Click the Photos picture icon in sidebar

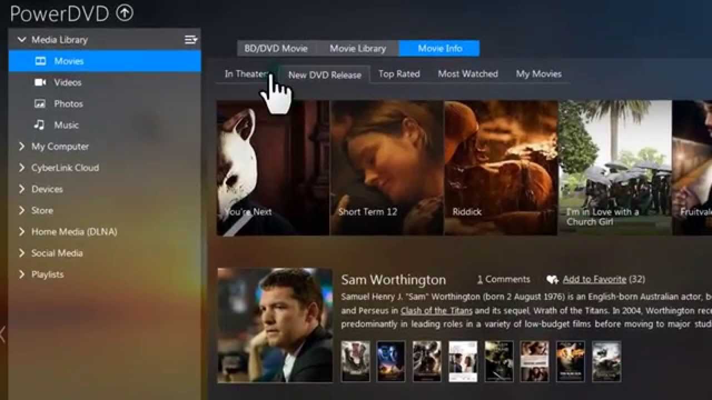tap(40, 104)
